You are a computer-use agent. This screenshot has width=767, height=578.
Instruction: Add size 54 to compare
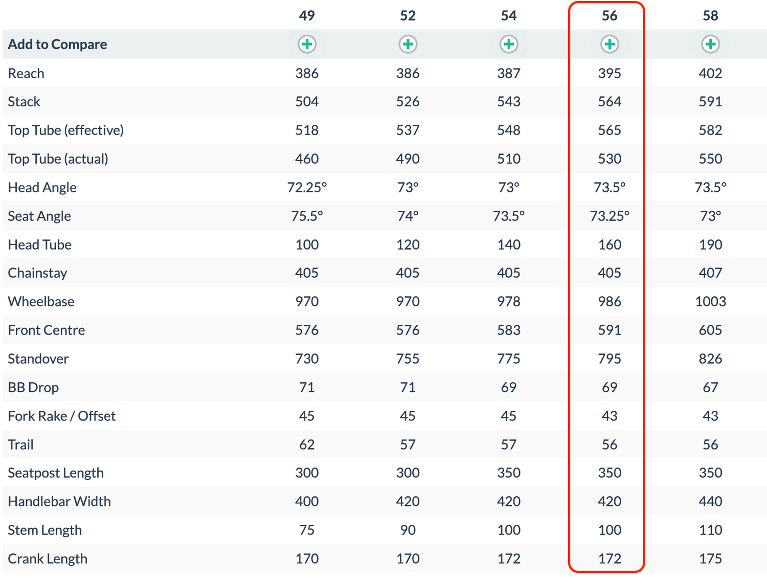[x=509, y=45]
